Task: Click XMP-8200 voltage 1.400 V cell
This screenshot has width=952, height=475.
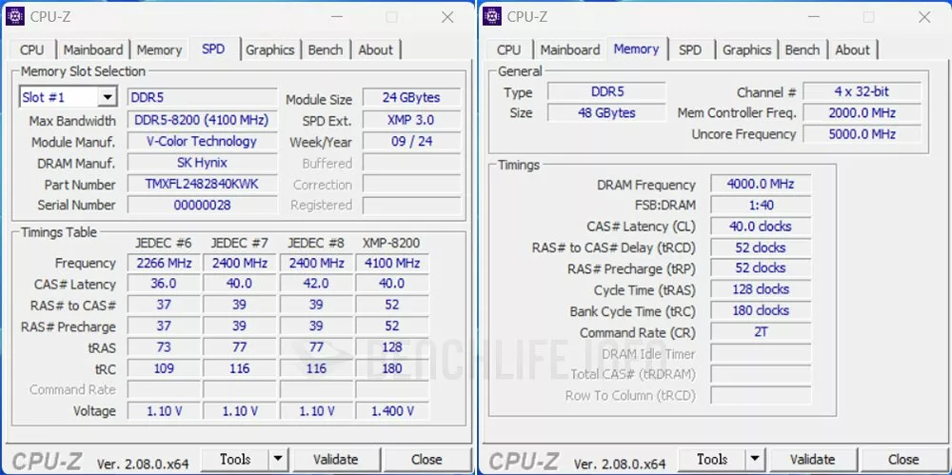Action: [x=392, y=411]
